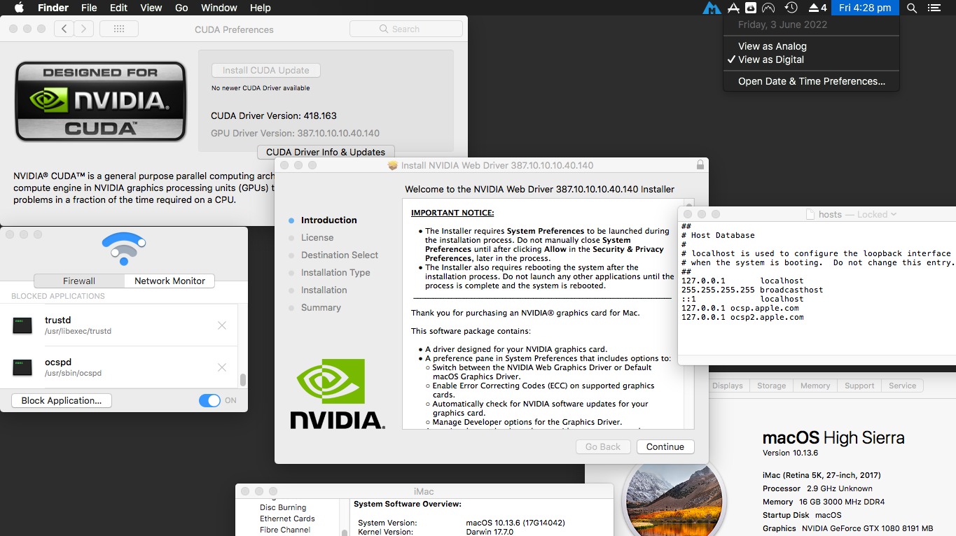Click the arc-shaped gauge menu bar icon

(768, 8)
